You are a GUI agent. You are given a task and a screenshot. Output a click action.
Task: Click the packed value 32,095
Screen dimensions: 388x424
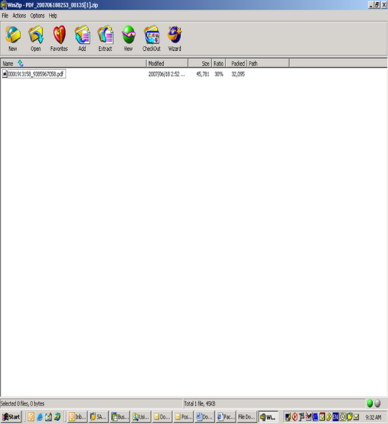coord(238,74)
